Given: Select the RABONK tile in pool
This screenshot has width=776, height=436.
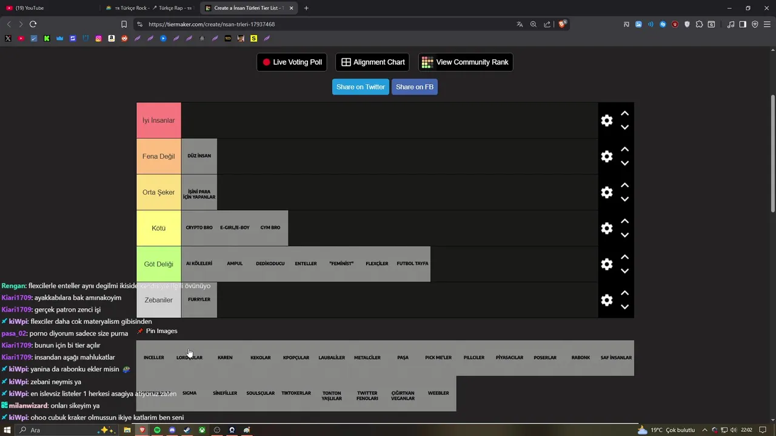Looking at the screenshot, I should tap(581, 358).
